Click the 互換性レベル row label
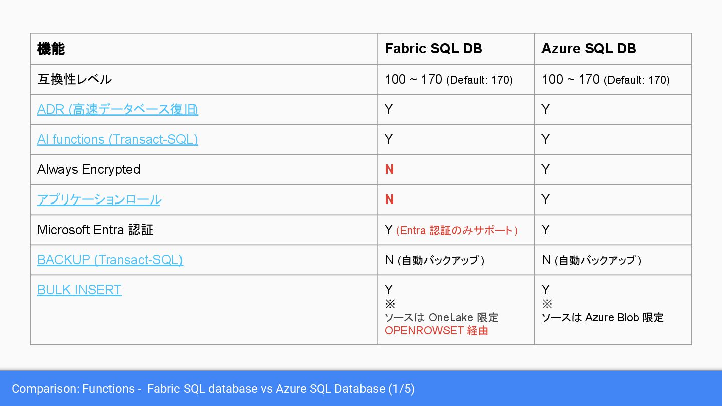Image resolution: width=722 pixels, height=406 pixels. (74, 79)
